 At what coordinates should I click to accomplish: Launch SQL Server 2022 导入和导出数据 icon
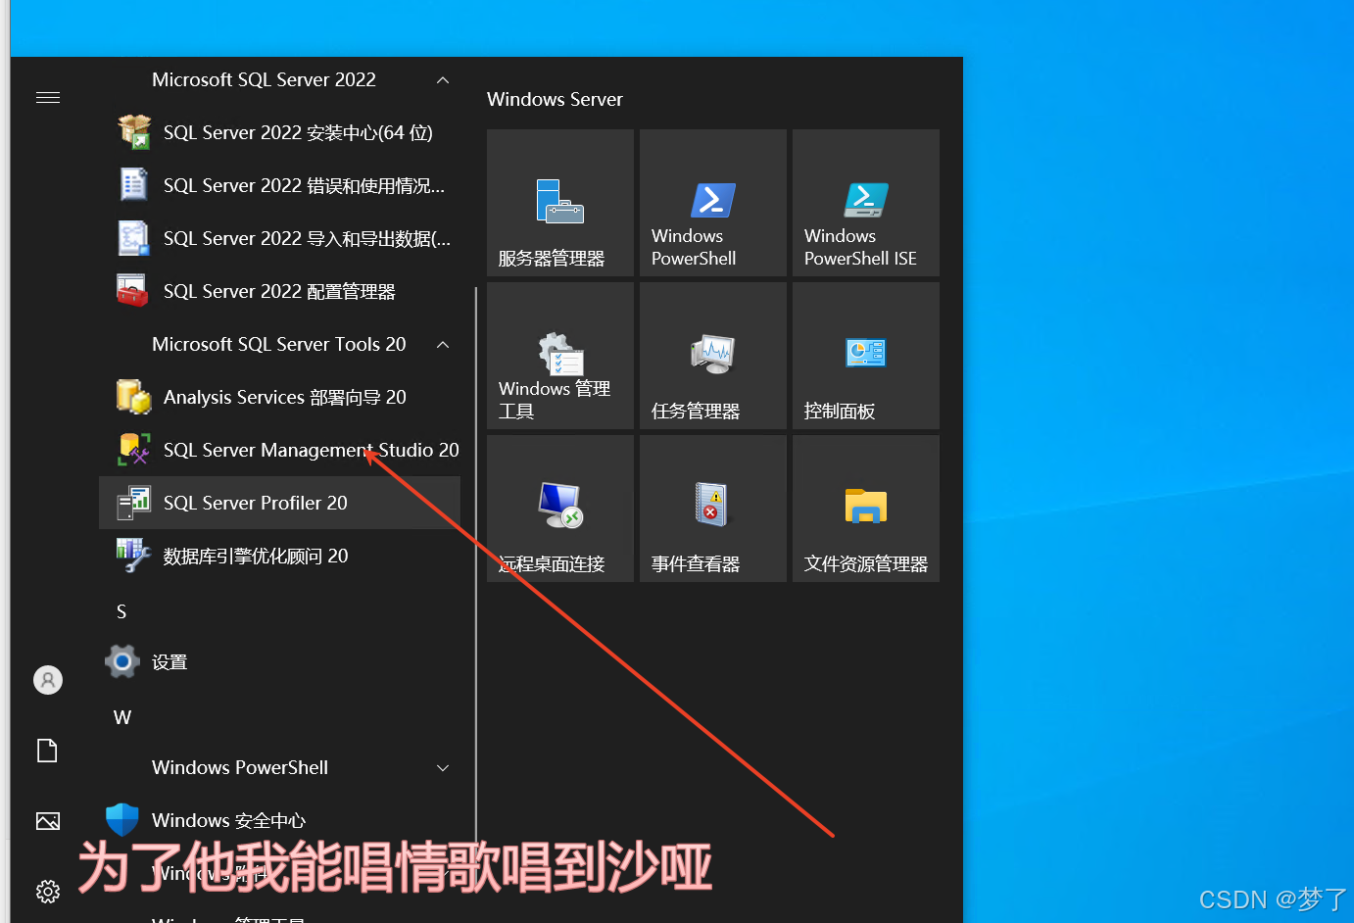pos(134,238)
